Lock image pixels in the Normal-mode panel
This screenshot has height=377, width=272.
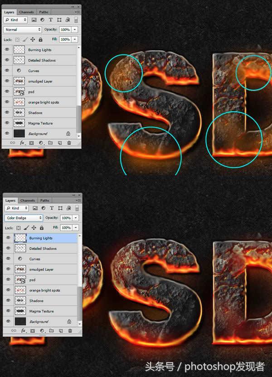pyautogui.click(x=25, y=40)
